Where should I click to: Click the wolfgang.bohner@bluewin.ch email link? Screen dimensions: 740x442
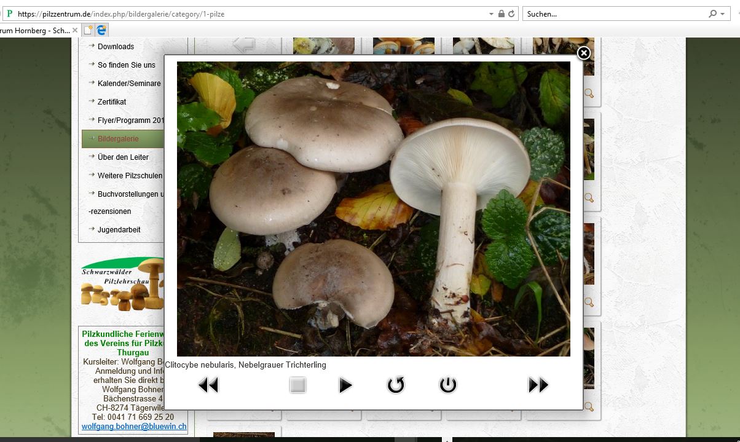coord(134,426)
